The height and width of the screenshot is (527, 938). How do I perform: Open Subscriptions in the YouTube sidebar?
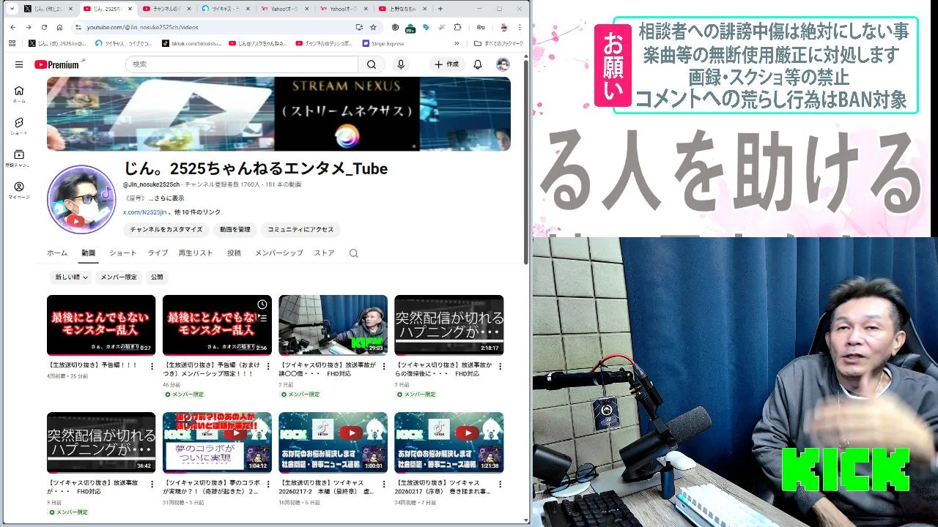click(x=19, y=158)
